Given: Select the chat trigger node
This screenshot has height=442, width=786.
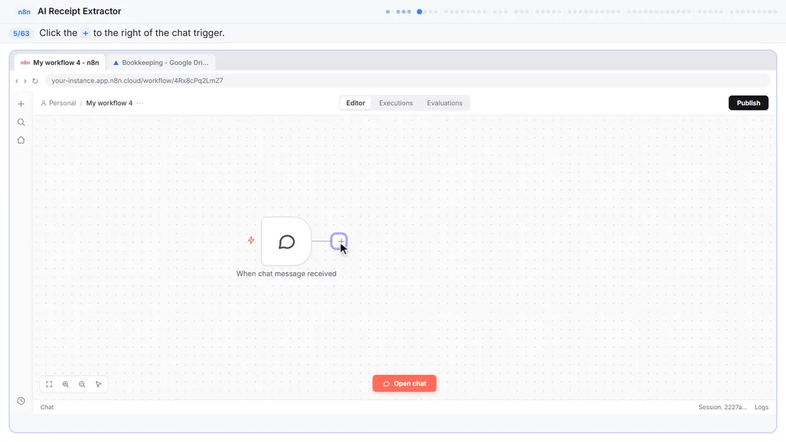Looking at the screenshot, I should pos(286,241).
